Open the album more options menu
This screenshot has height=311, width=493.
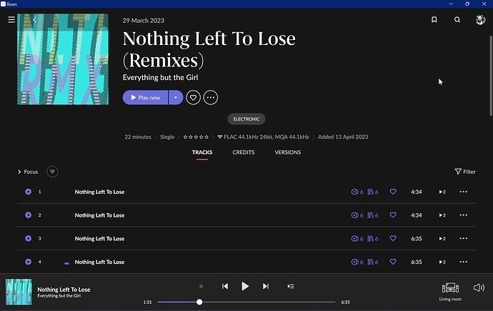(211, 98)
